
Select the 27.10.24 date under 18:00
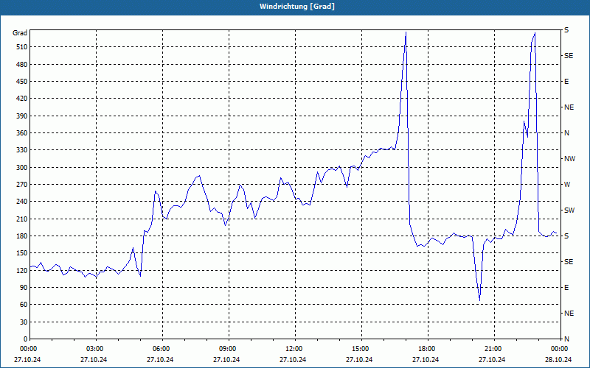pos(426,359)
